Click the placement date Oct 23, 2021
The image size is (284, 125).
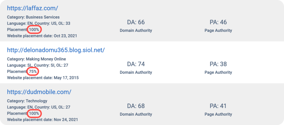click(65, 36)
